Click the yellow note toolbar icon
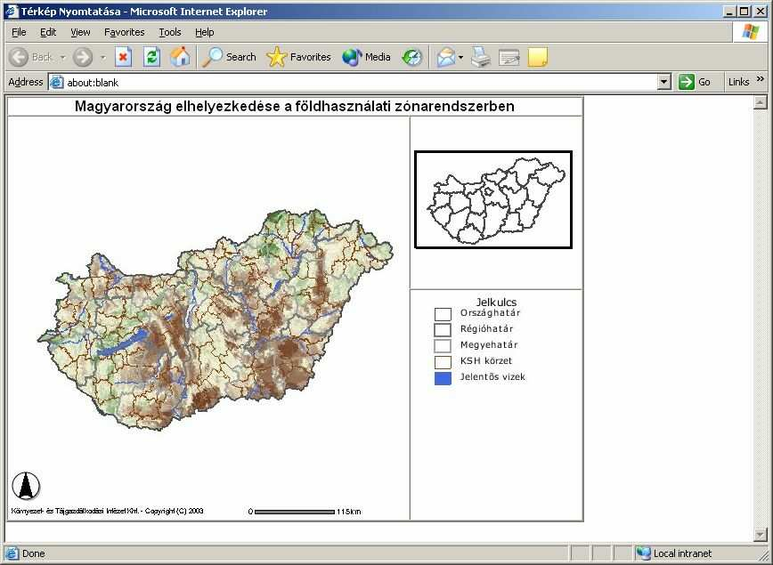773x565 pixels. [x=537, y=57]
